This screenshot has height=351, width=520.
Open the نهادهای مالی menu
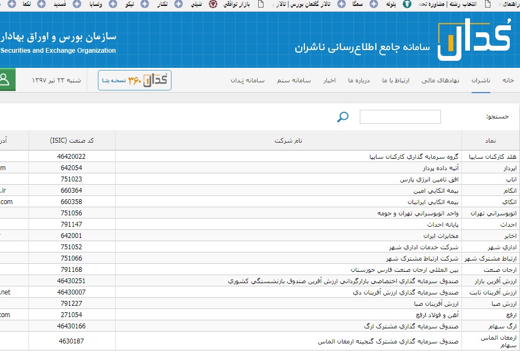tap(440, 80)
